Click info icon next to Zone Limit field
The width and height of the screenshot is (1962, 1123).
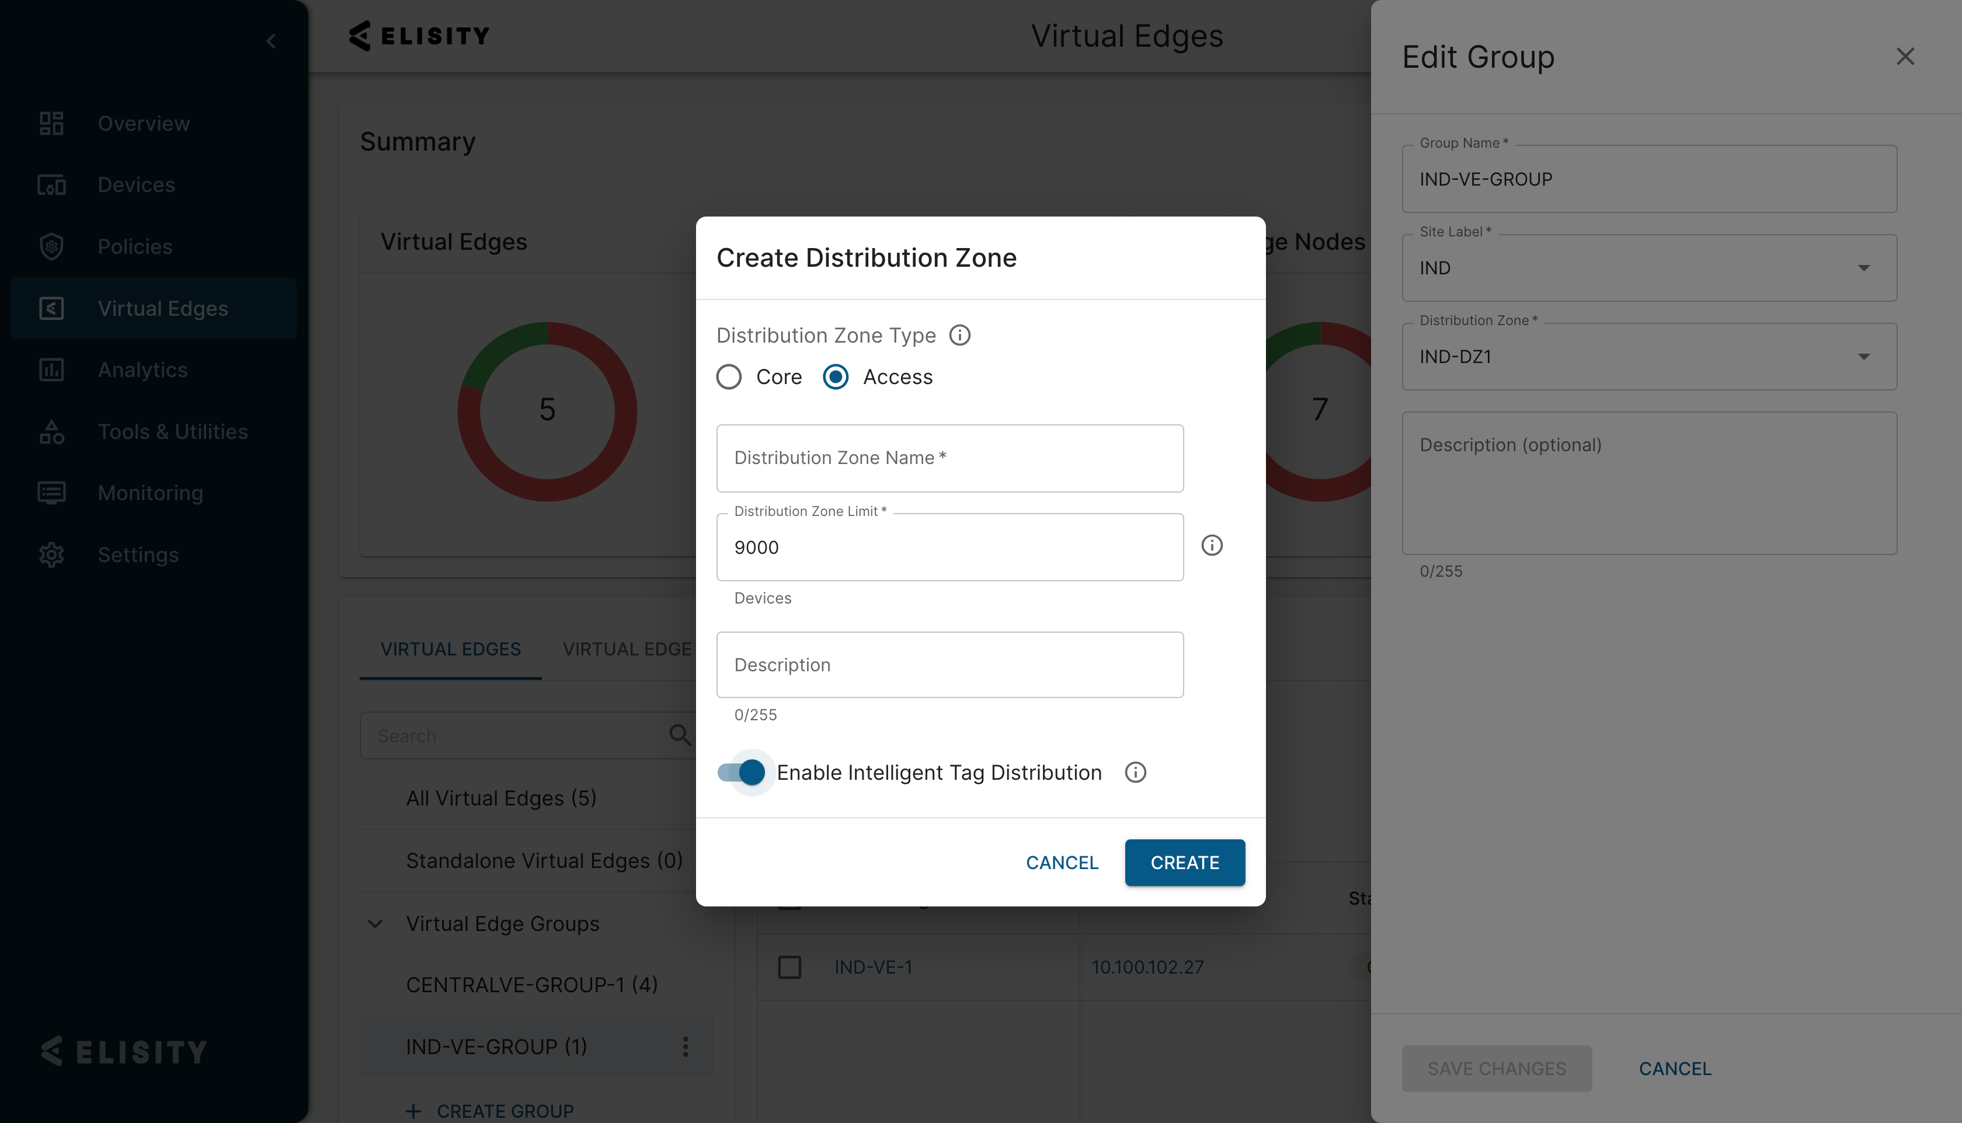(x=1211, y=545)
